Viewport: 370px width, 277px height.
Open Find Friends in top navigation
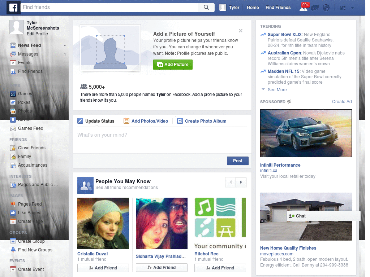click(278, 8)
